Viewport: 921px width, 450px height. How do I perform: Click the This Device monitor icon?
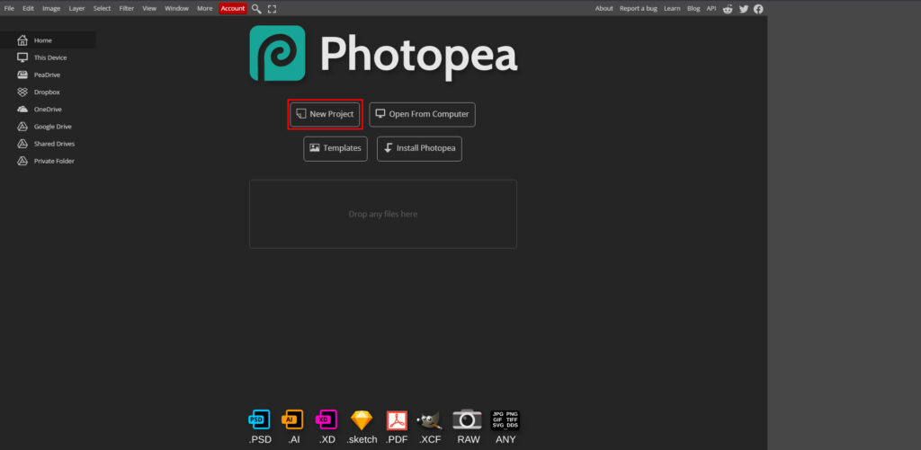(x=22, y=57)
